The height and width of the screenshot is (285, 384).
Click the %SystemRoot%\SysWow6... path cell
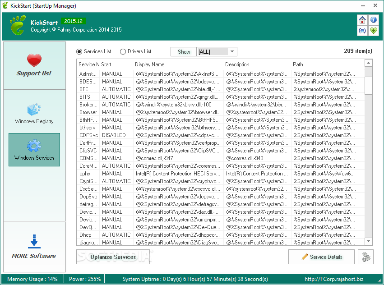(324, 174)
